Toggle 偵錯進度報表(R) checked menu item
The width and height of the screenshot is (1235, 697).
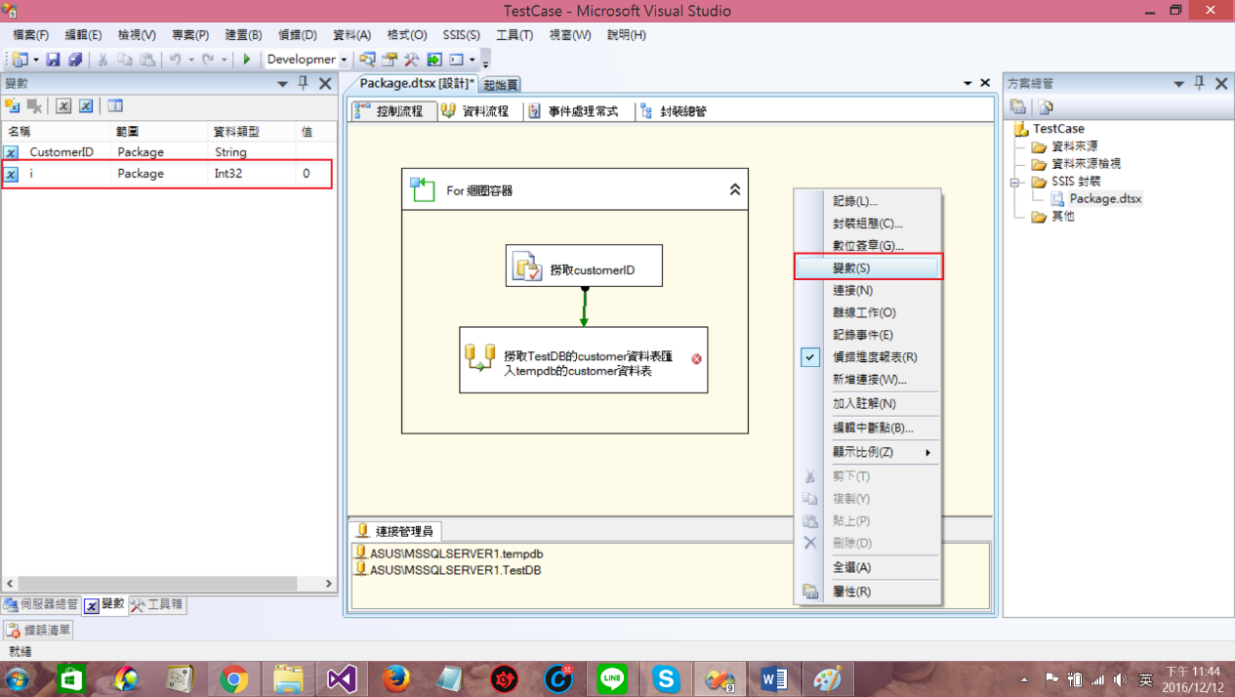tap(868, 357)
